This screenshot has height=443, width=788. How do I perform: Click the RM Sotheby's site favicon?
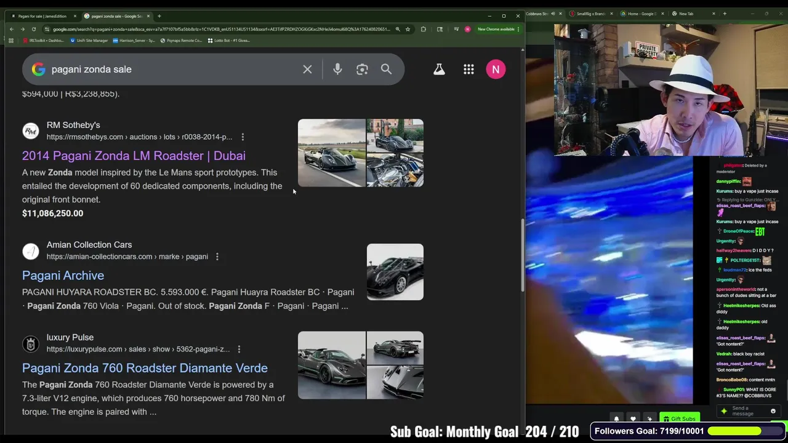[31, 131]
